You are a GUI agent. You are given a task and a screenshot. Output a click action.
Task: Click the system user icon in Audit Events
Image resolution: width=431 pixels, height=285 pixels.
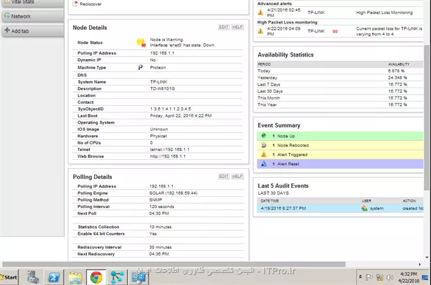click(x=364, y=208)
